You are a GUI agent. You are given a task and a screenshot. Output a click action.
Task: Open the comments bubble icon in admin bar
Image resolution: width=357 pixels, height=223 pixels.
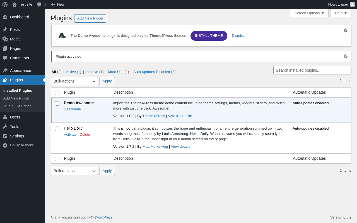click(39, 4)
